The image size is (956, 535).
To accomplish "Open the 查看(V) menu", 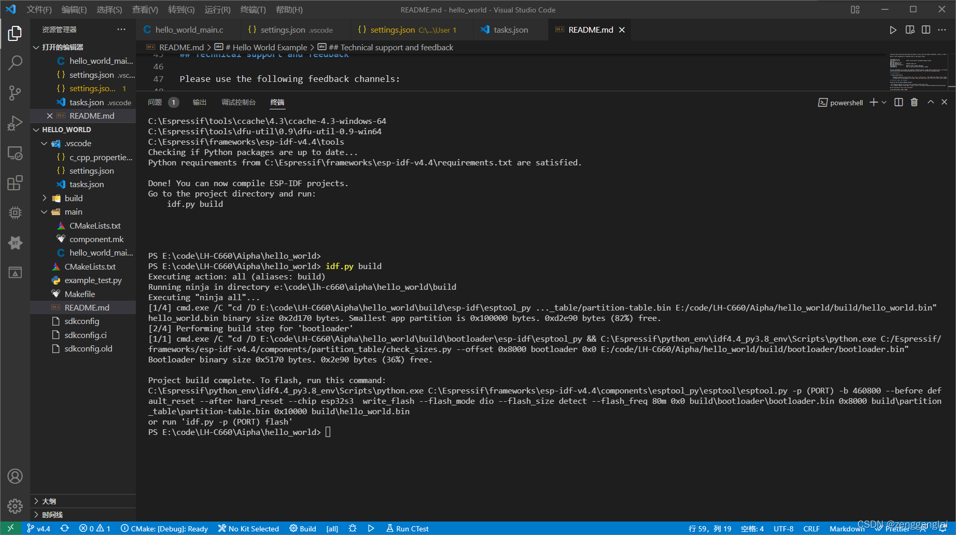I will 145,9.
